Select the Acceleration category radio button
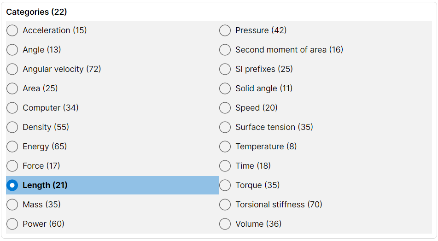438x241 pixels. (12, 30)
